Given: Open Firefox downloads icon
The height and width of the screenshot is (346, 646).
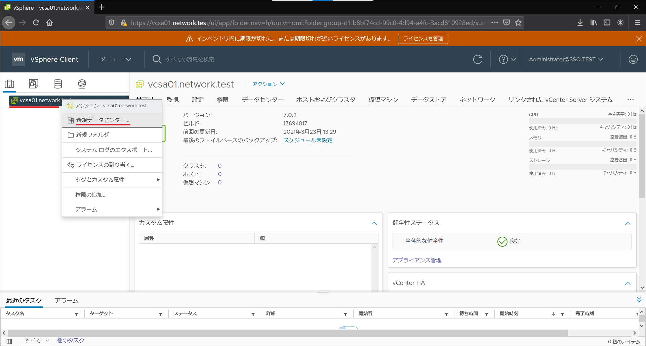Looking at the screenshot, I should pos(580,23).
